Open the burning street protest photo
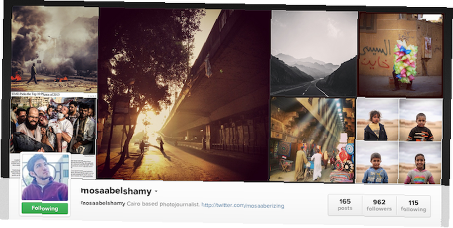 click(x=55, y=49)
